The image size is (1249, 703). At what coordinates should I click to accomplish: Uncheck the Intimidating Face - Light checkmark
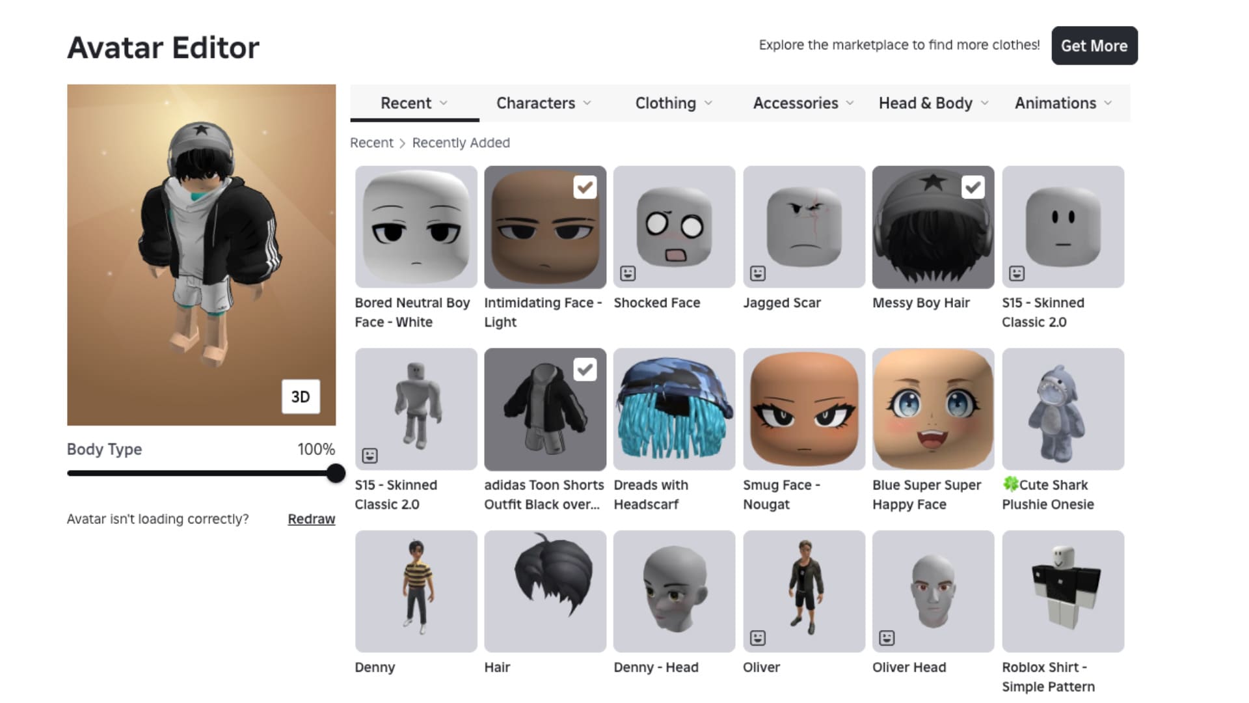(584, 187)
